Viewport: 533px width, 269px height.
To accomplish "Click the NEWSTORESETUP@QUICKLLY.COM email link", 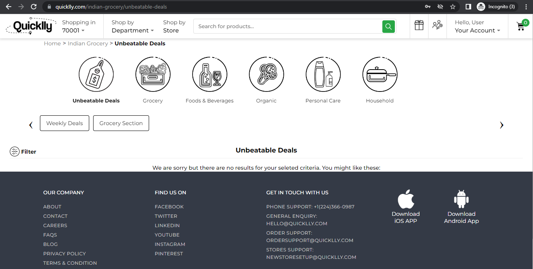I will [x=312, y=257].
